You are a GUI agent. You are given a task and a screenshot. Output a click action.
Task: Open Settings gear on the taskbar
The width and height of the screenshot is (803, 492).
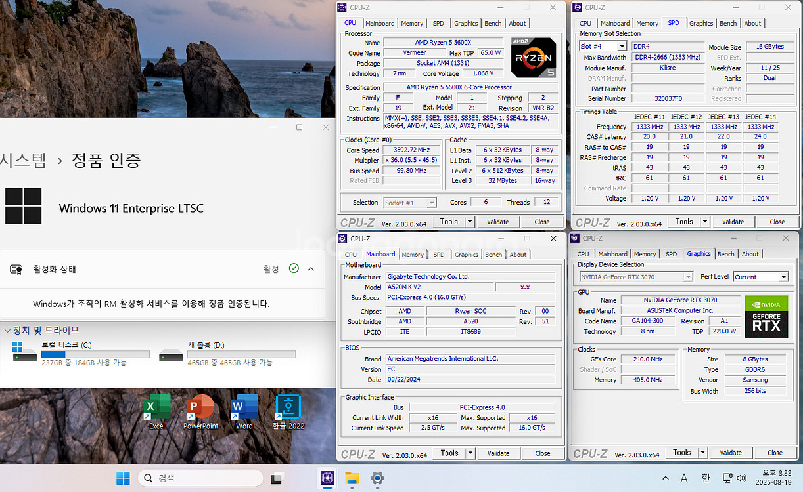377,478
